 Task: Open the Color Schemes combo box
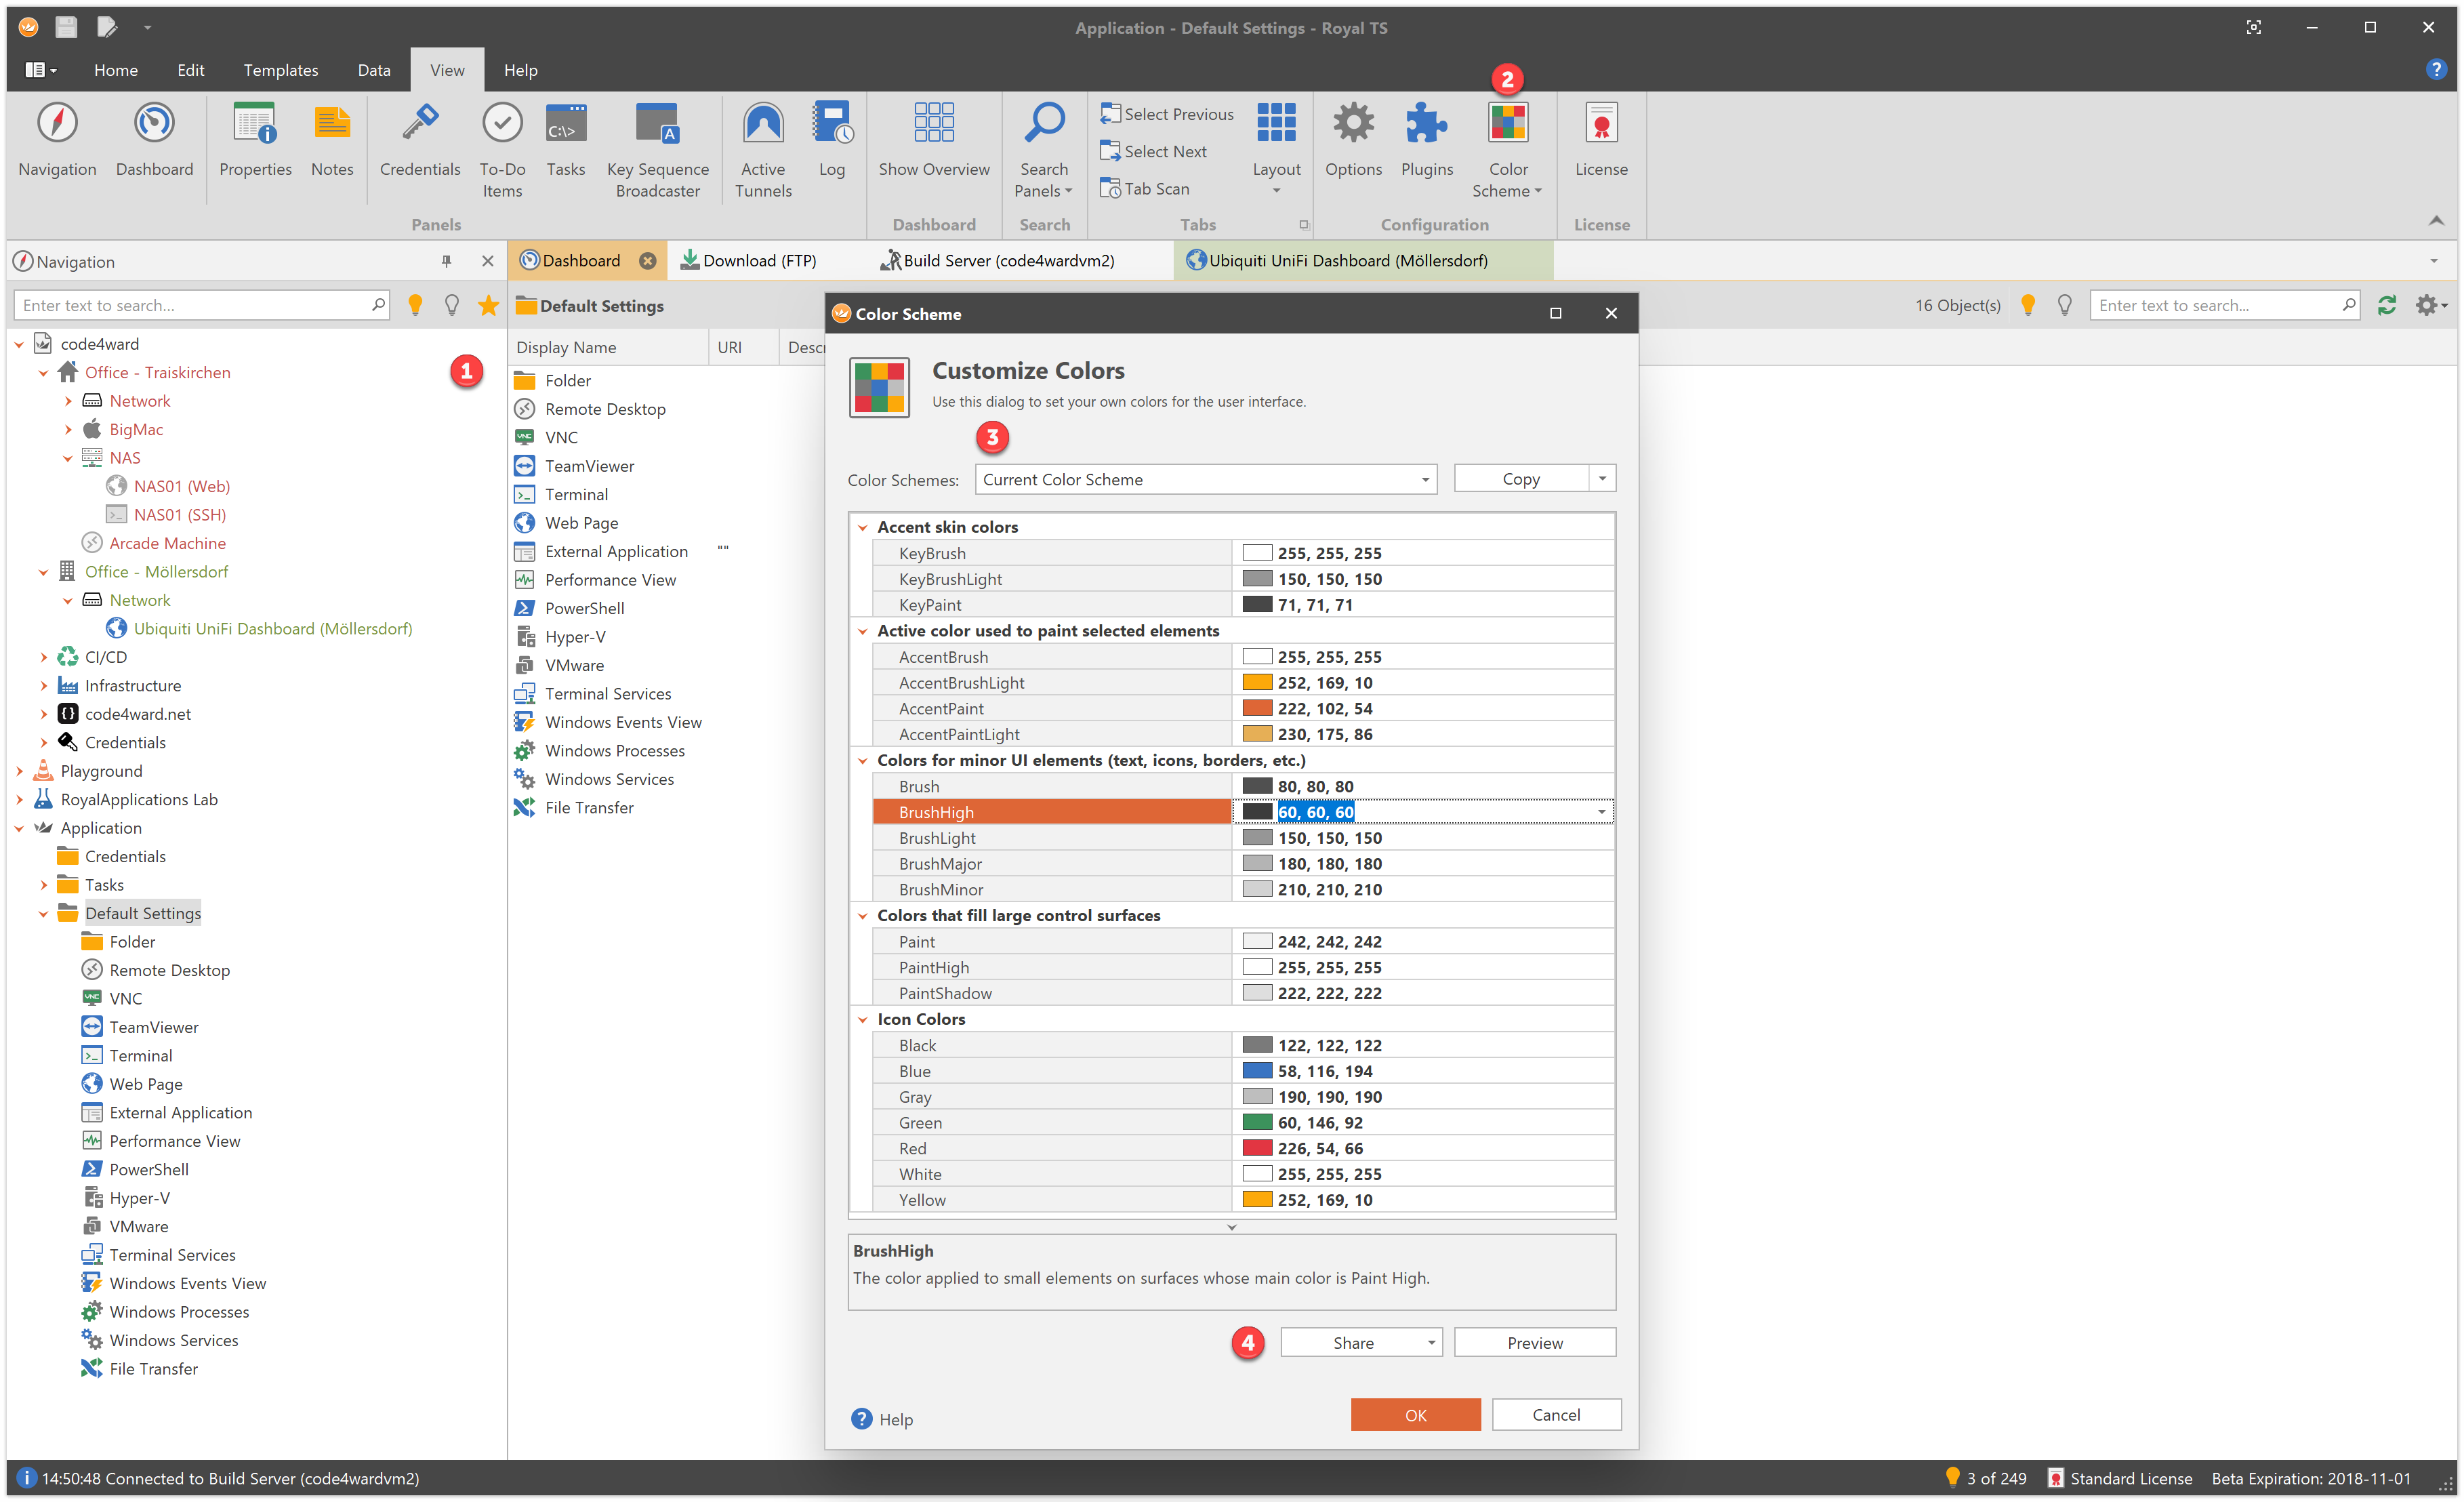point(1205,479)
